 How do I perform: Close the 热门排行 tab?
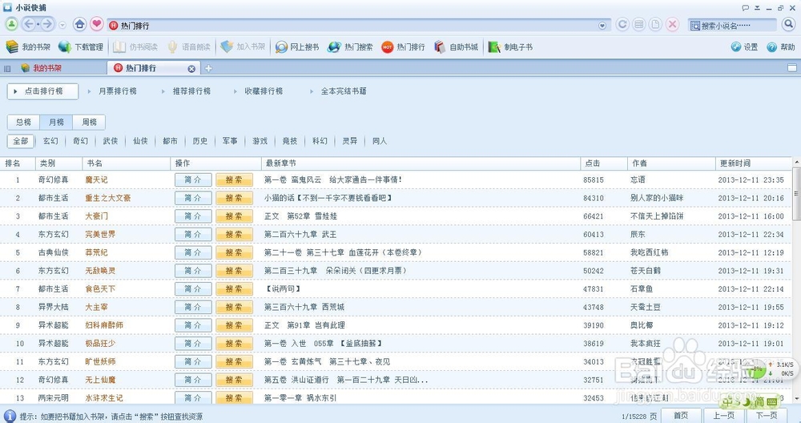tap(191, 68)
